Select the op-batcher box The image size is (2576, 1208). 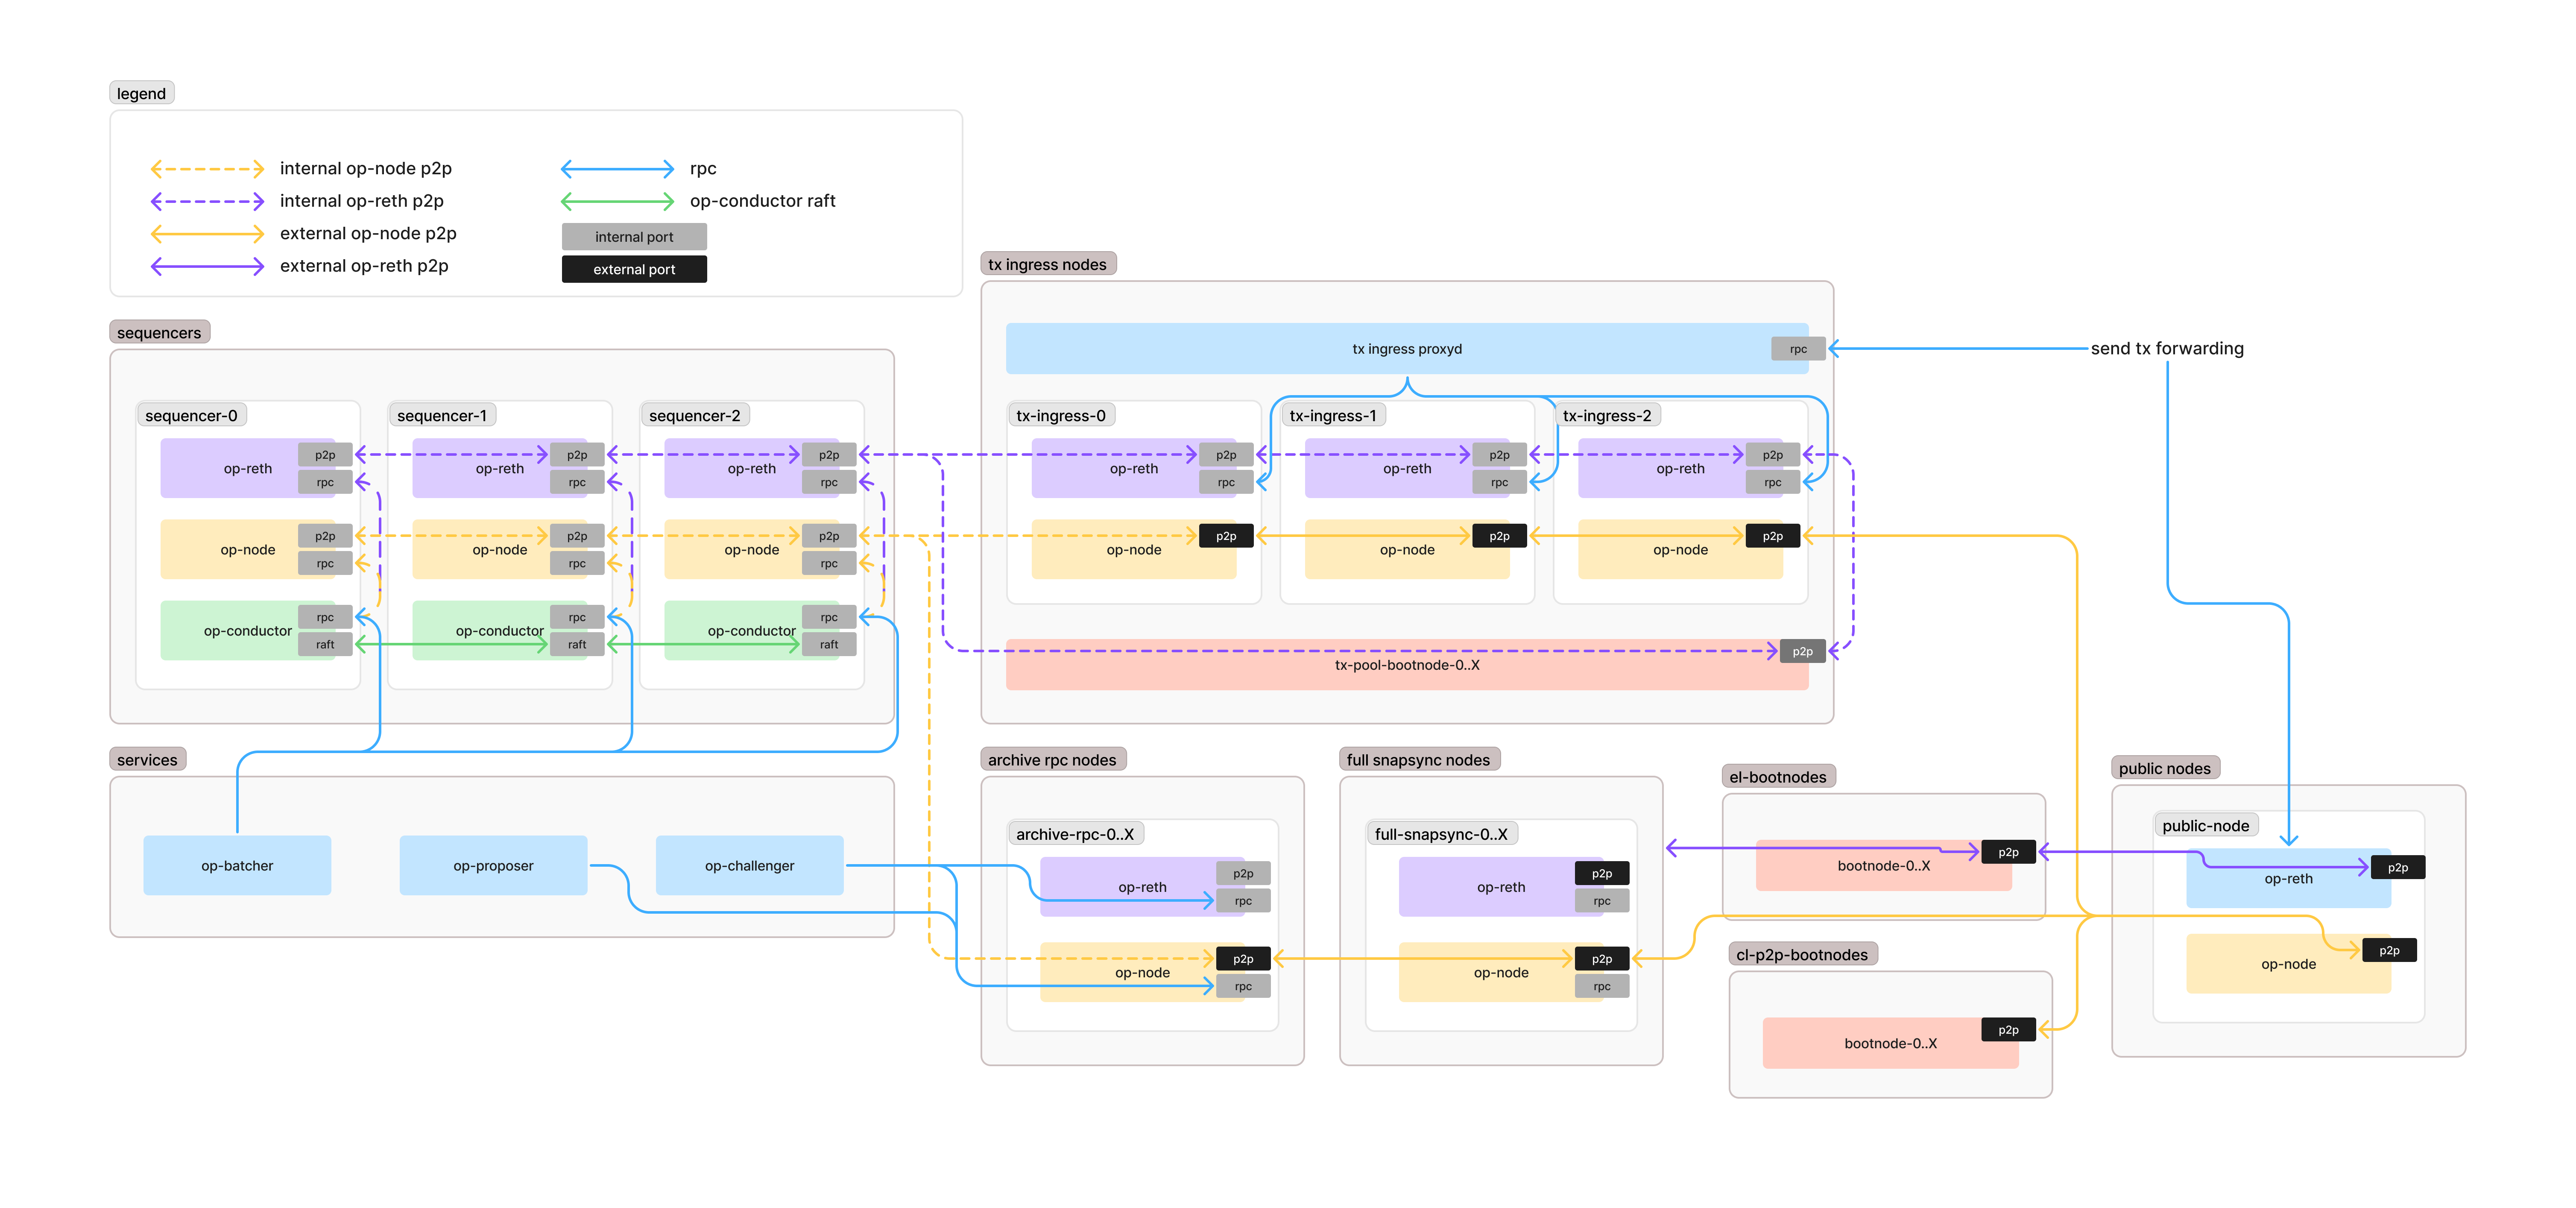coord(237,865)
